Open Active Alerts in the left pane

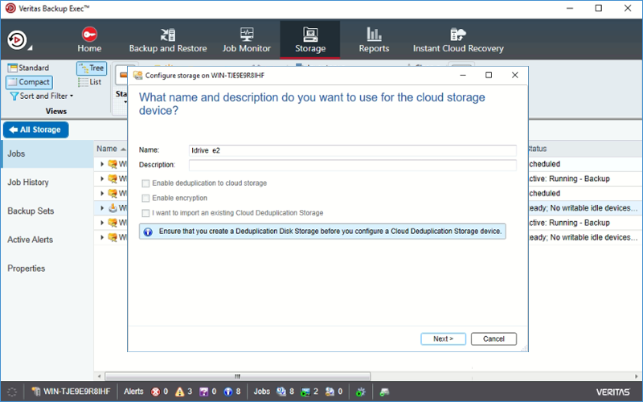pos(47,240)
